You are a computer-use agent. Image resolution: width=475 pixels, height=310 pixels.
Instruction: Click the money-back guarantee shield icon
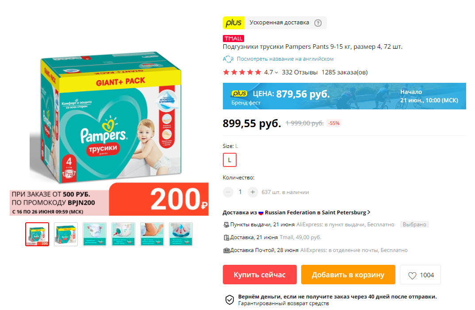coord(230,300)
